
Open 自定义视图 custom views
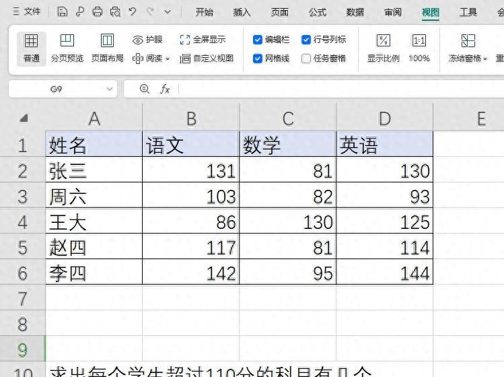[x=207, y=59]
